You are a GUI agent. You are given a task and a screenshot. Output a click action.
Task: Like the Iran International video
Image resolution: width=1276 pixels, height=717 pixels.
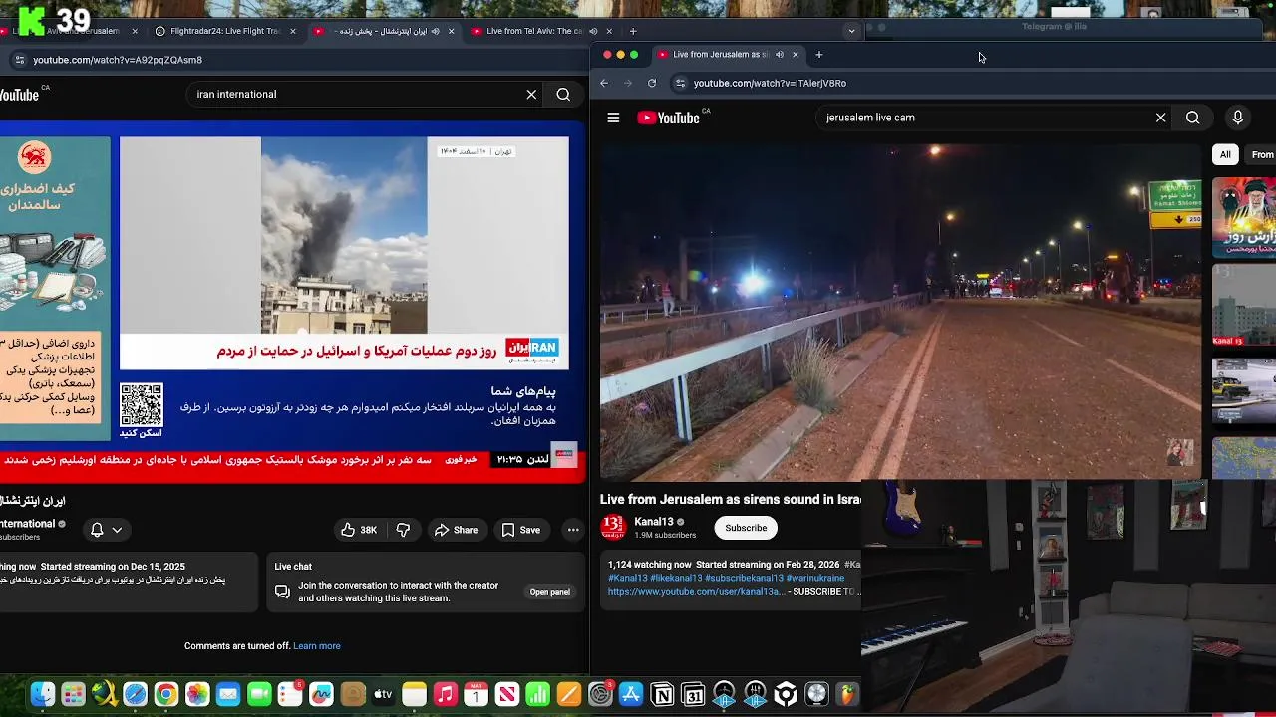[x=359, y=530]
